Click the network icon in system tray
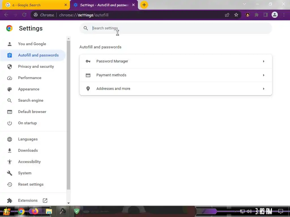This screenshot has width=290, height=217. [242, 211]
